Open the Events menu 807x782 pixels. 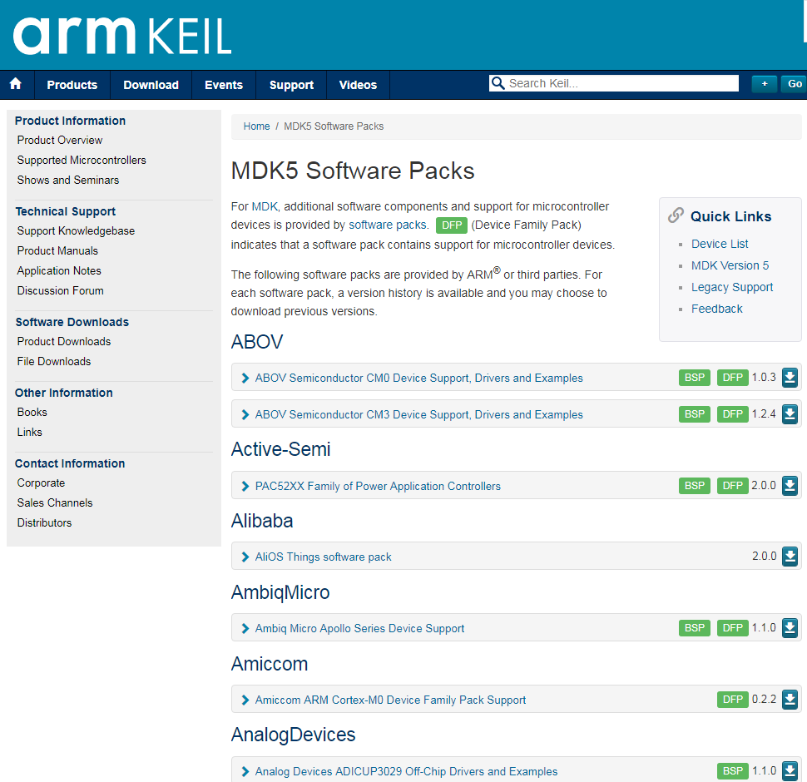(x=223, y=85)
